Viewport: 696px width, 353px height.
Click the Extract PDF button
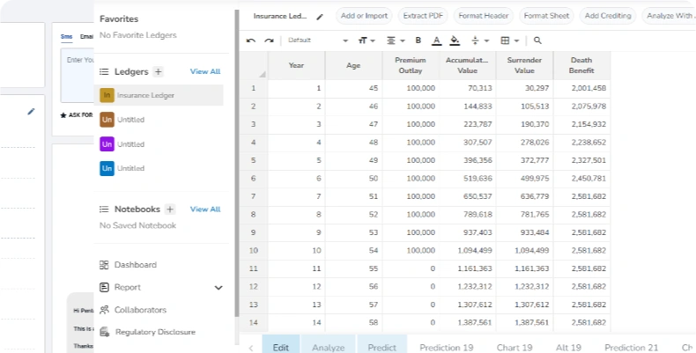tap(423, 16)
